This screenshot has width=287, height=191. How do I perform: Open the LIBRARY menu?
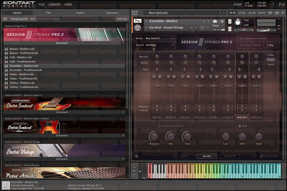click(x=55, y=4)
